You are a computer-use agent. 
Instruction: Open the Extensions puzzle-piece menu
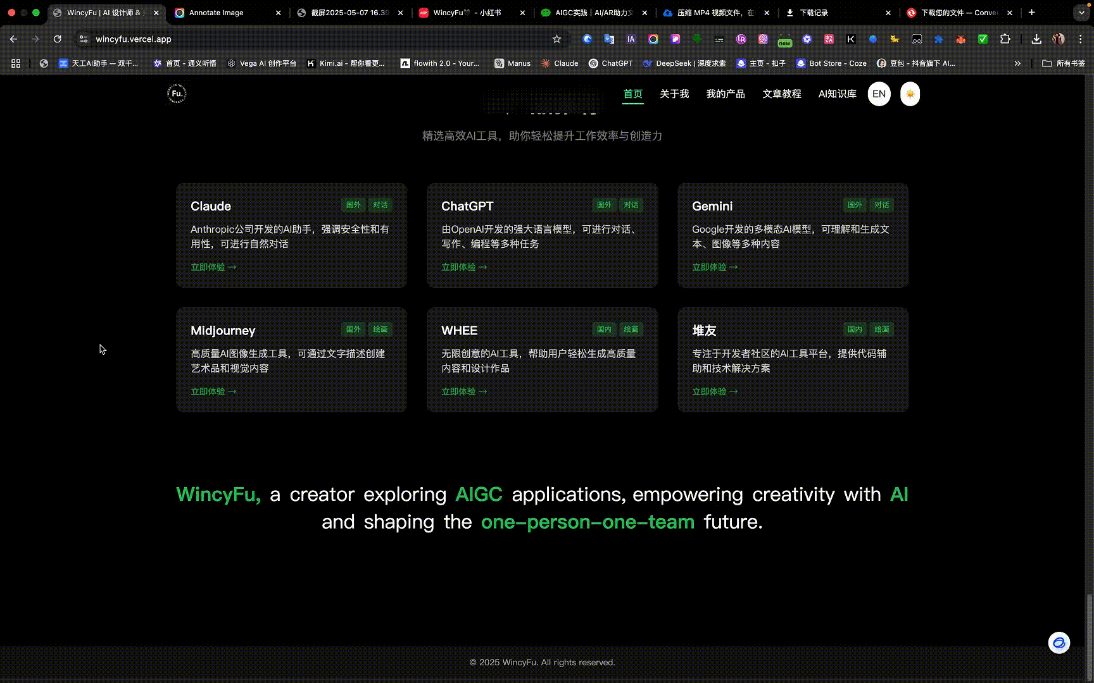1005,39
